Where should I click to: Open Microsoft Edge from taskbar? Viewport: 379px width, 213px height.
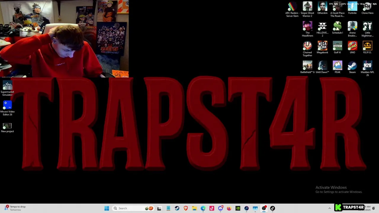click(x=203, y=208)
